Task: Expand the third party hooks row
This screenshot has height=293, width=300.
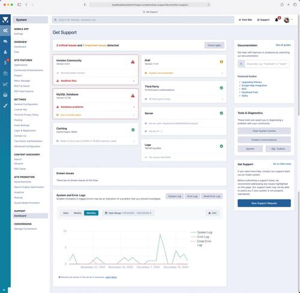Action: tap(184, 99)
